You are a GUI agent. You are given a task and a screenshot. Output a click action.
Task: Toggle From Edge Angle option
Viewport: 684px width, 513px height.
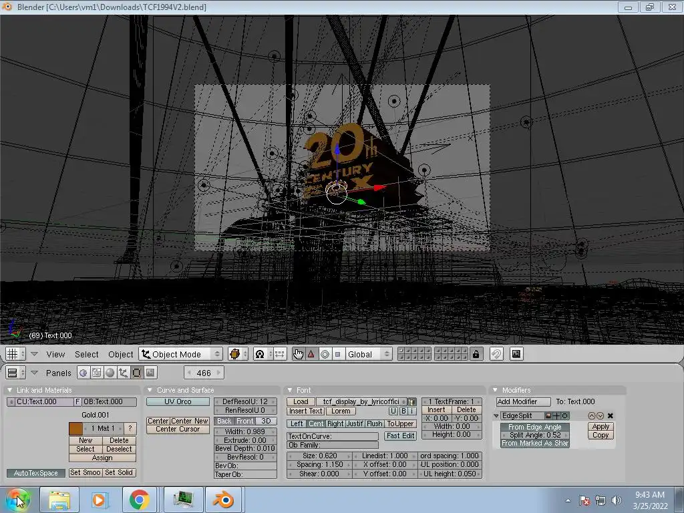pyautogui.click(x=535, y=427)
